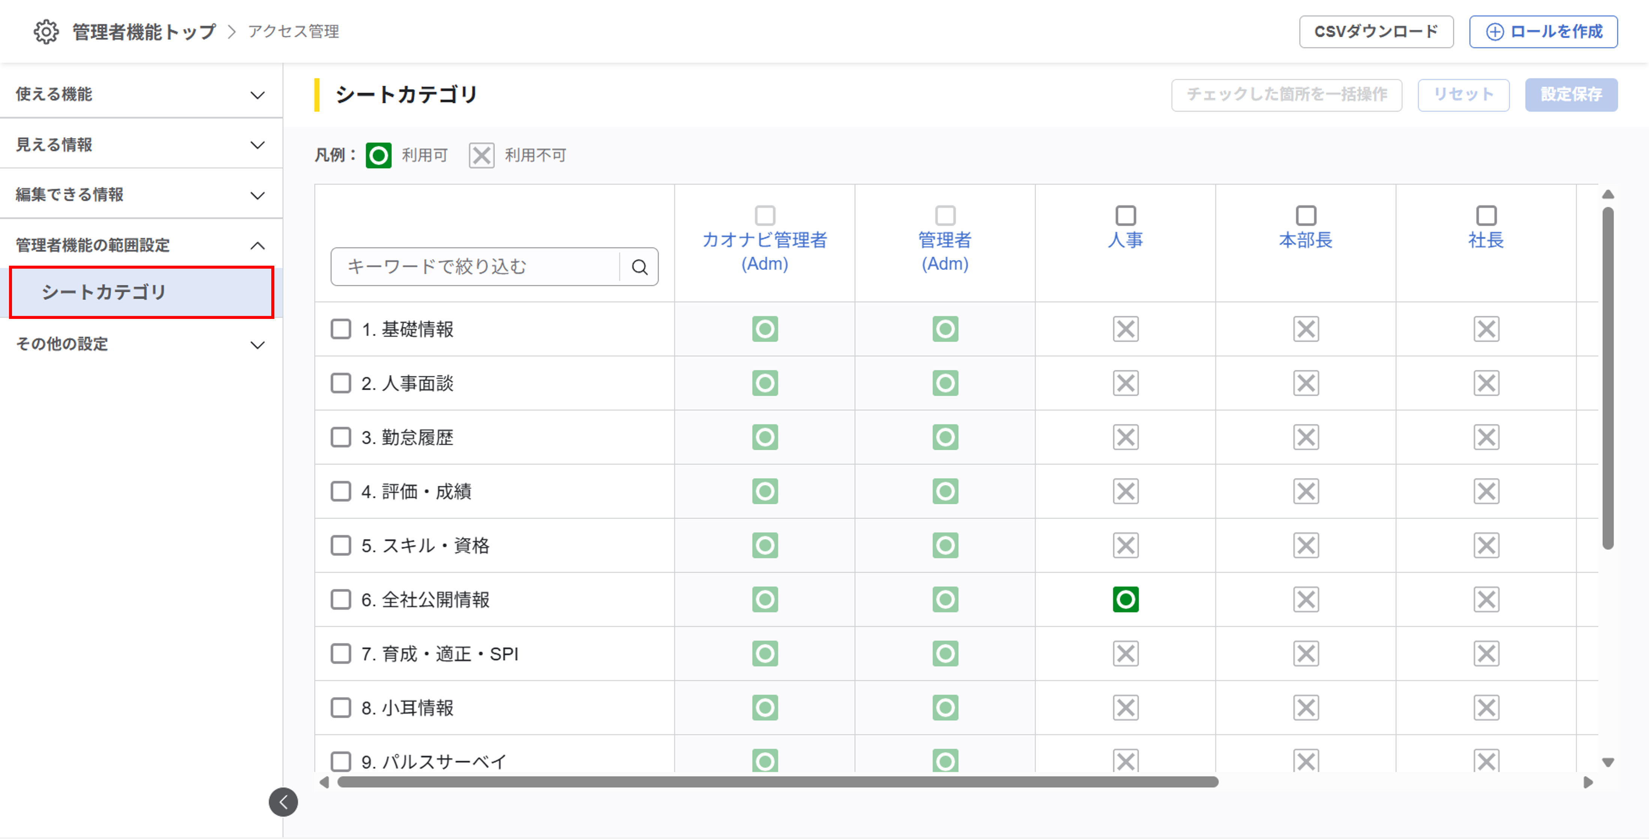Screen dimensions: 1649x839
Task: Check the row 3. 勤怠履歴 checkbox
Action: (x=341, y=437)
